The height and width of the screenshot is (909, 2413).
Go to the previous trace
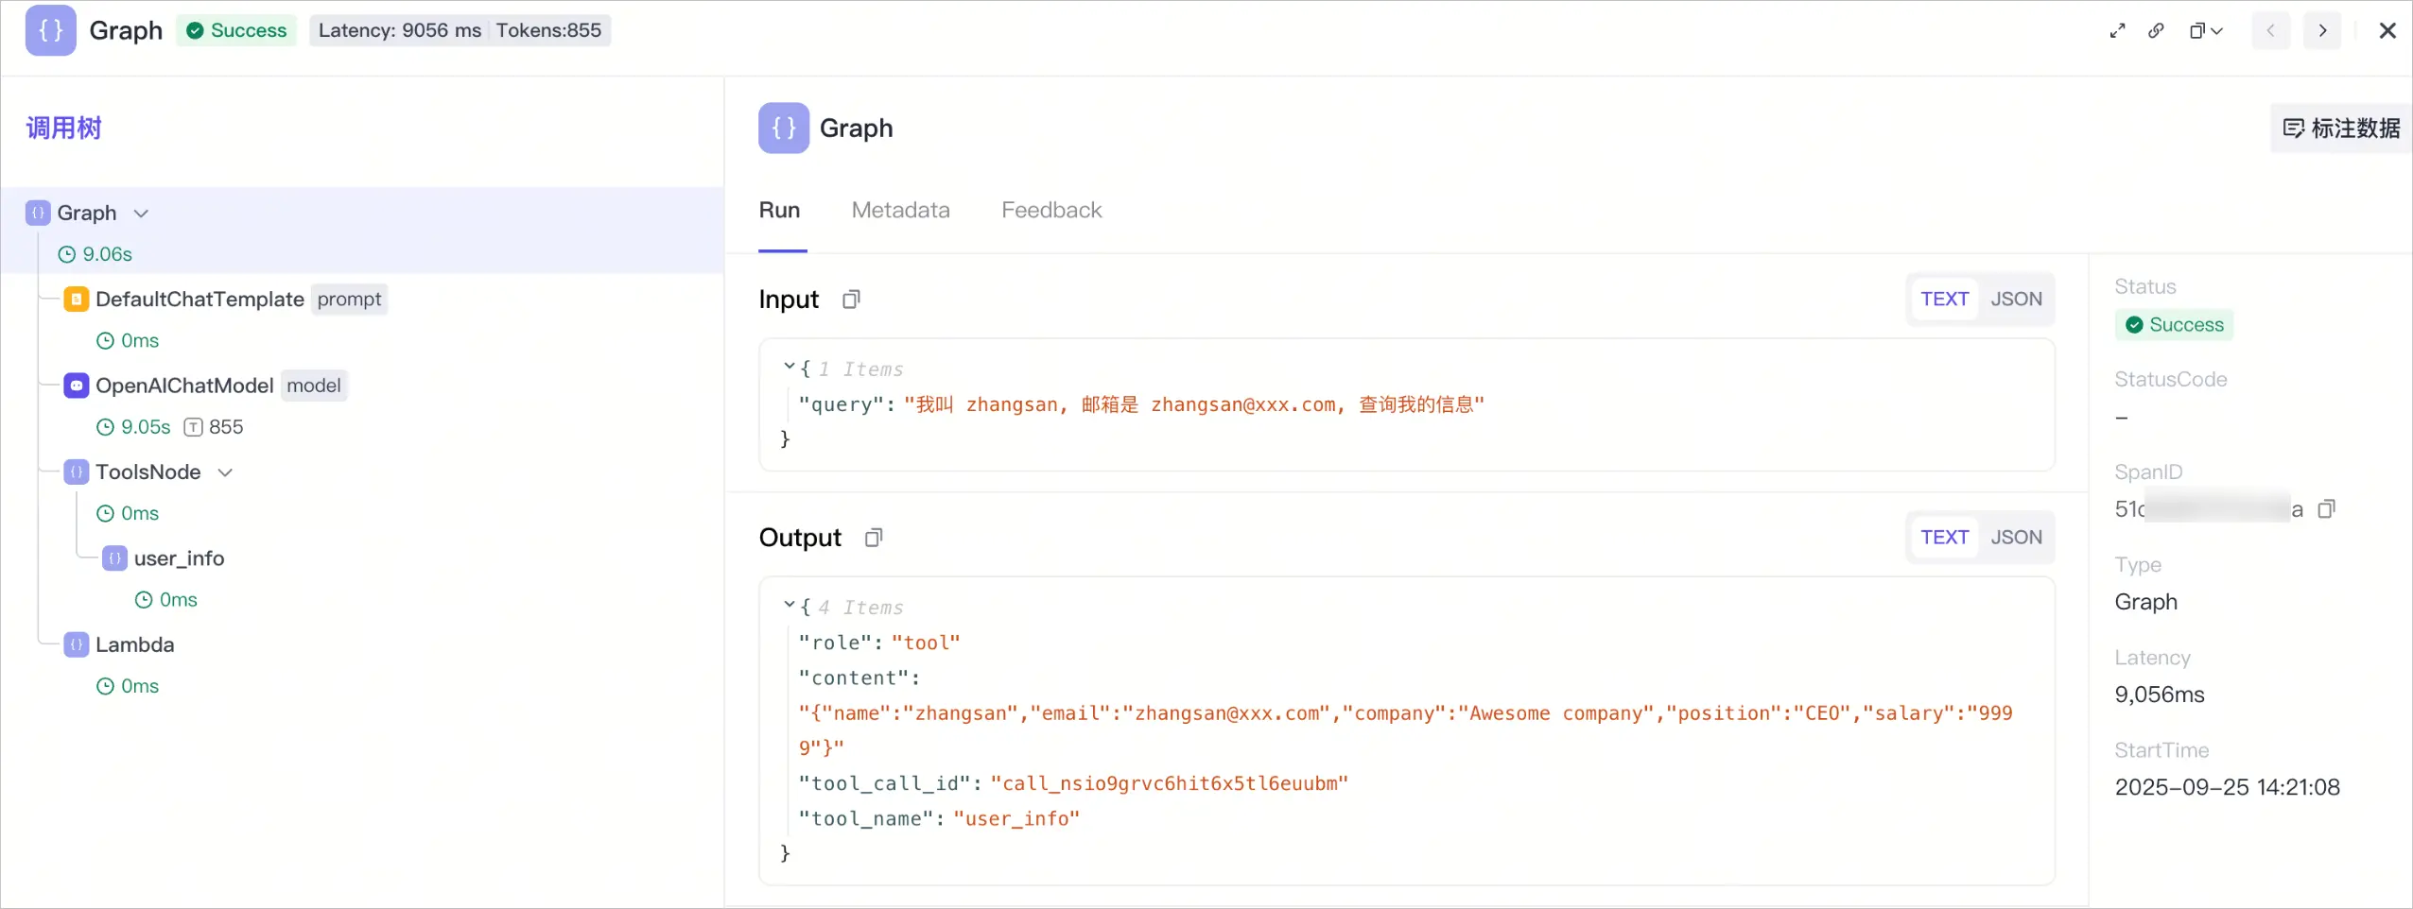2270,31
